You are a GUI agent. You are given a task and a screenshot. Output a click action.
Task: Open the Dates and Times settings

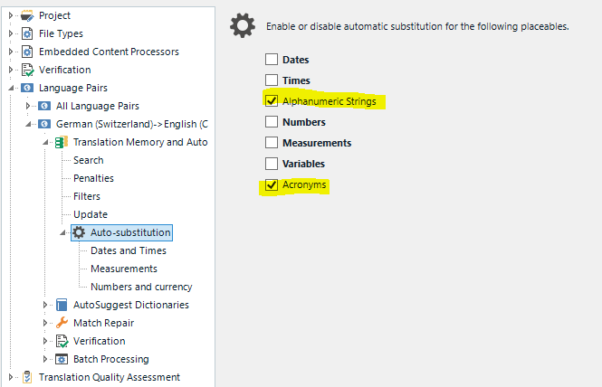128,250
